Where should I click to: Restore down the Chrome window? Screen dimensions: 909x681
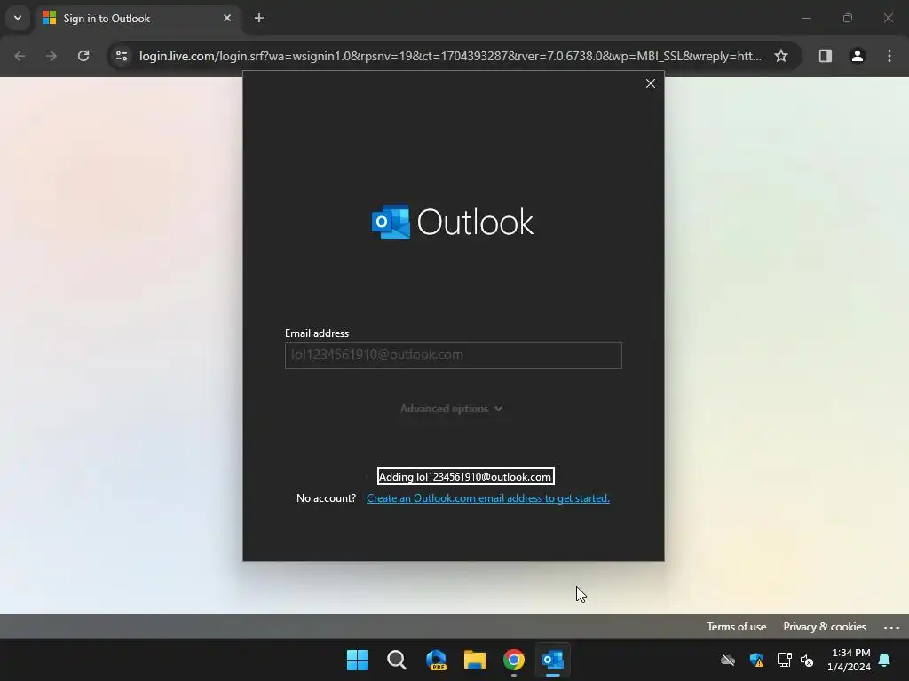[848, 19]
